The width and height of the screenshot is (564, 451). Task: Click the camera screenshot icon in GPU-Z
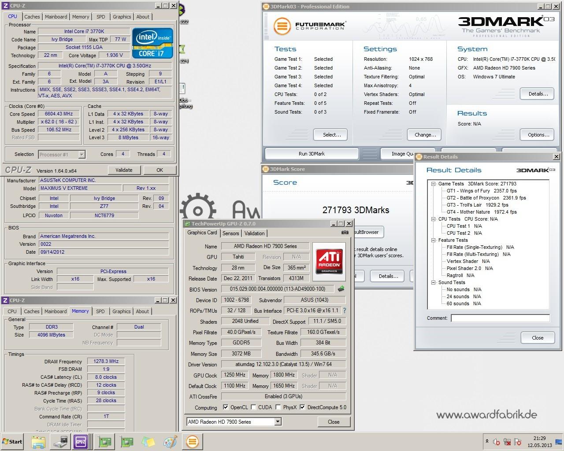(x=345, y=233)
